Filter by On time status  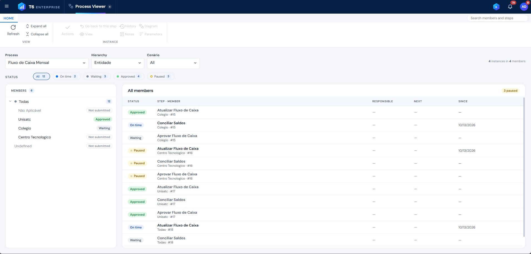(67, 76)
